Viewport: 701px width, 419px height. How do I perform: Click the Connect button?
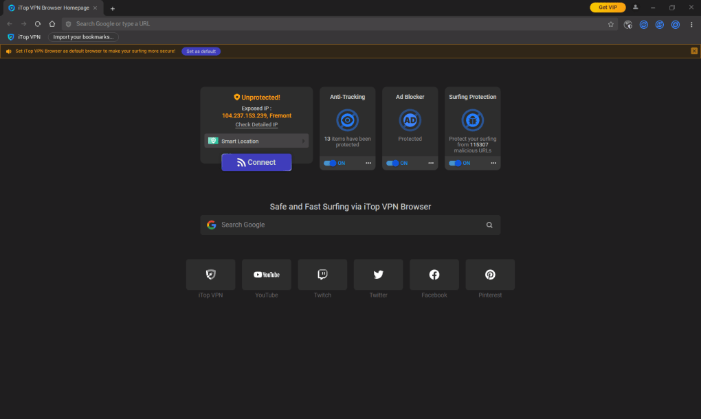coord(256,163)
